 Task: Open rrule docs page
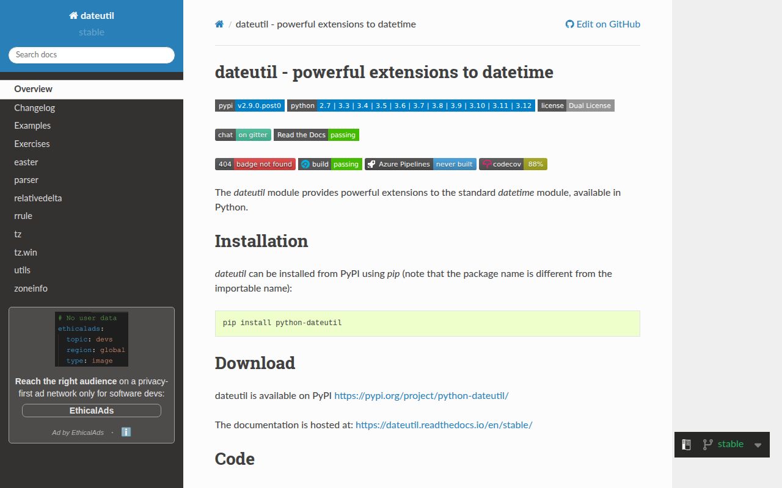92,216
